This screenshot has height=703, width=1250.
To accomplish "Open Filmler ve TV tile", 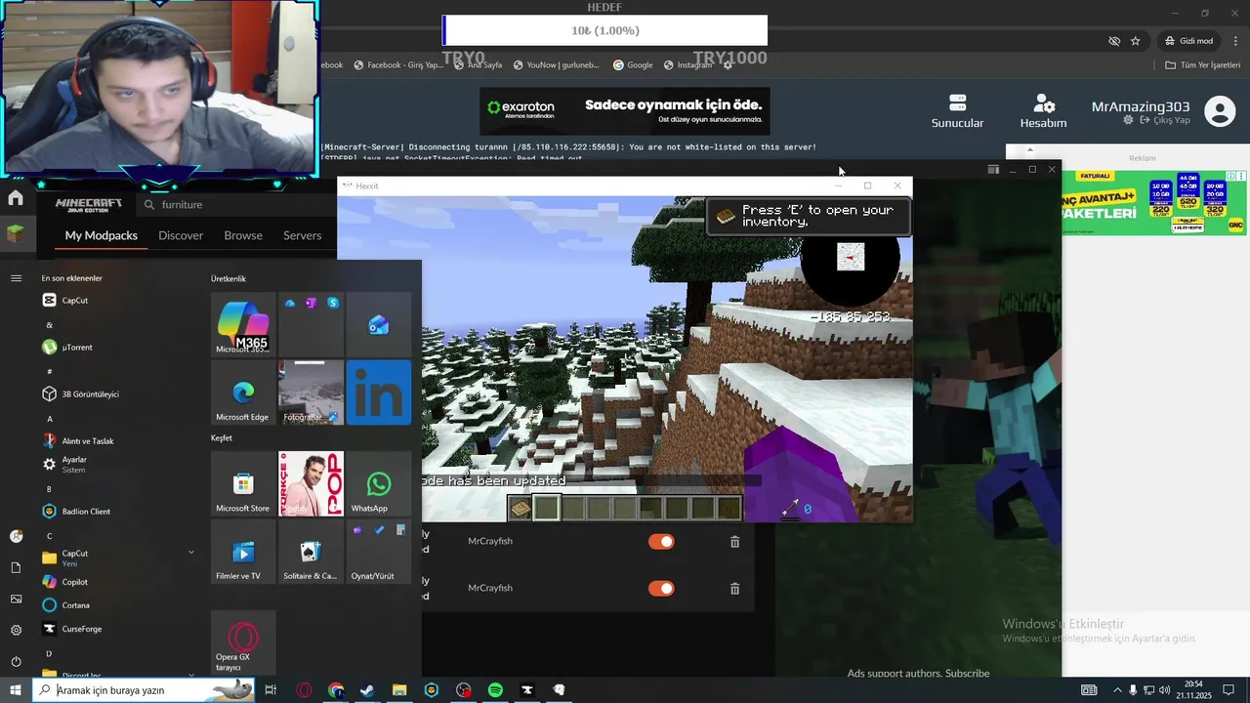I will 243,551.
